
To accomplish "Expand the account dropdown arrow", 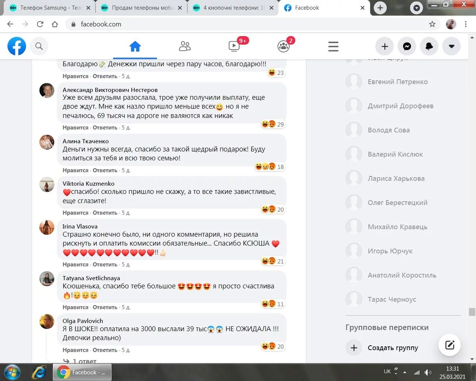I will coord(451,46).
